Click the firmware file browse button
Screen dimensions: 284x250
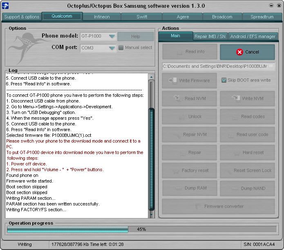pos(271,66)
